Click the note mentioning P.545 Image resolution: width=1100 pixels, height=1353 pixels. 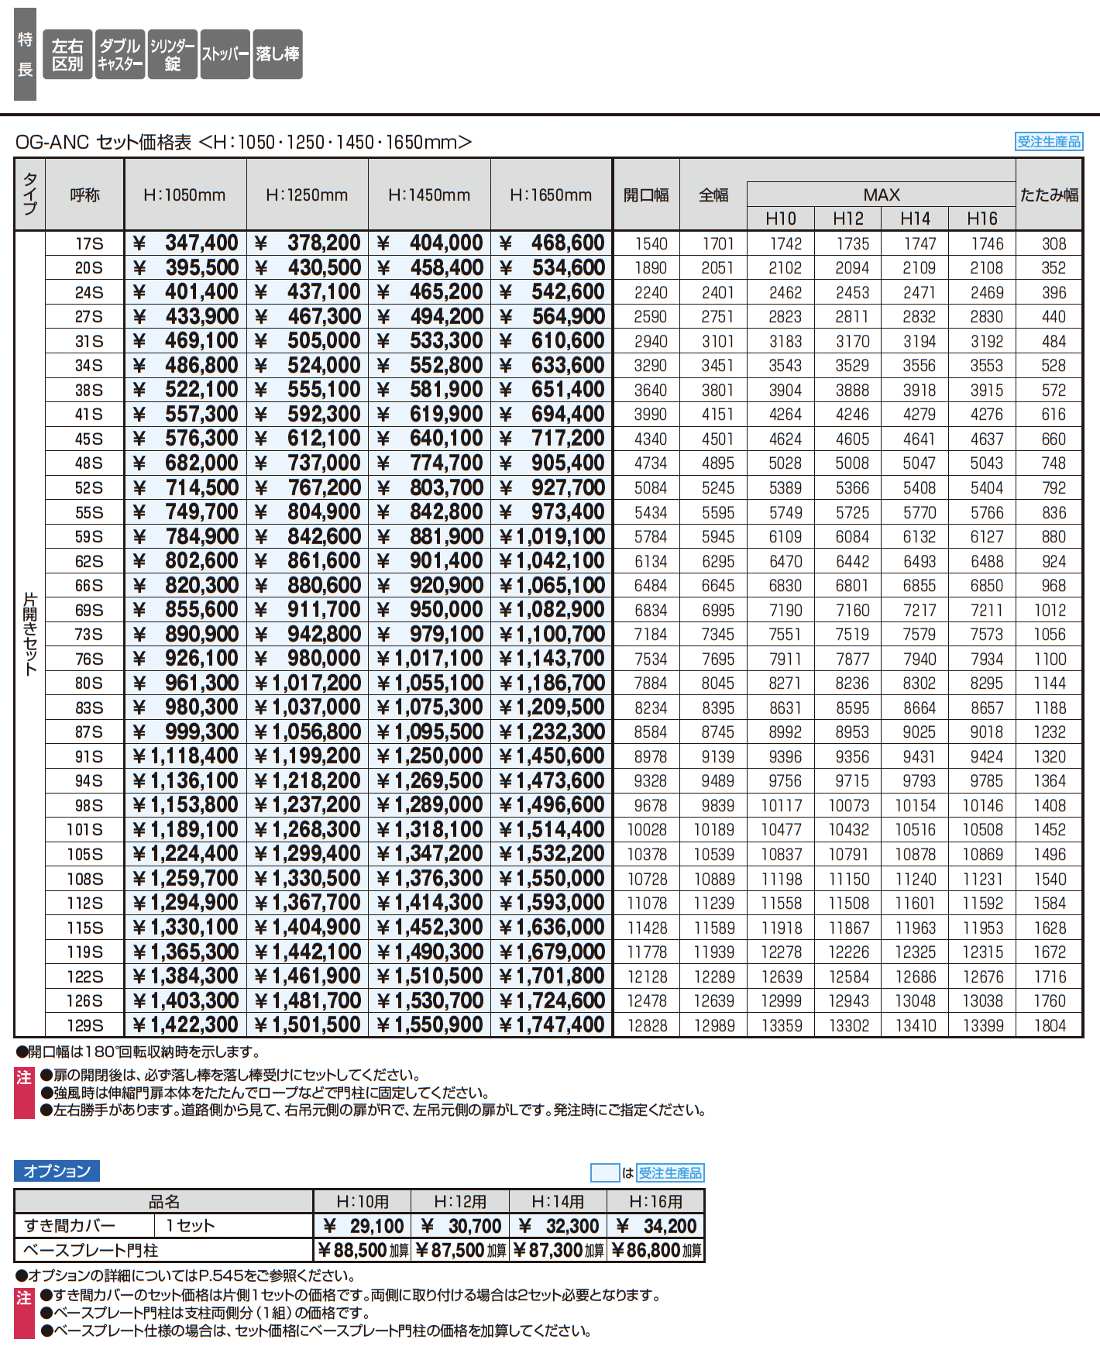point(186,1276)
